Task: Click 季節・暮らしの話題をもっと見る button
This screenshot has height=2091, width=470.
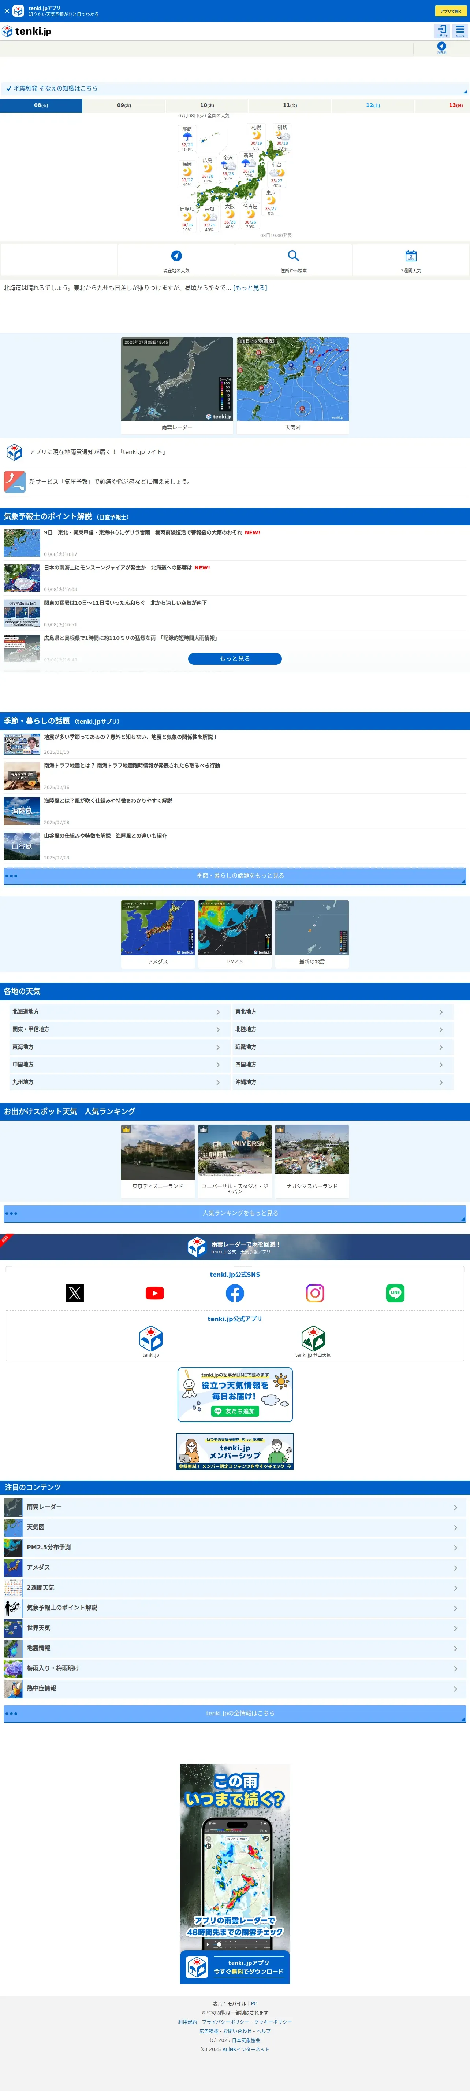Action: pos(235,876)
